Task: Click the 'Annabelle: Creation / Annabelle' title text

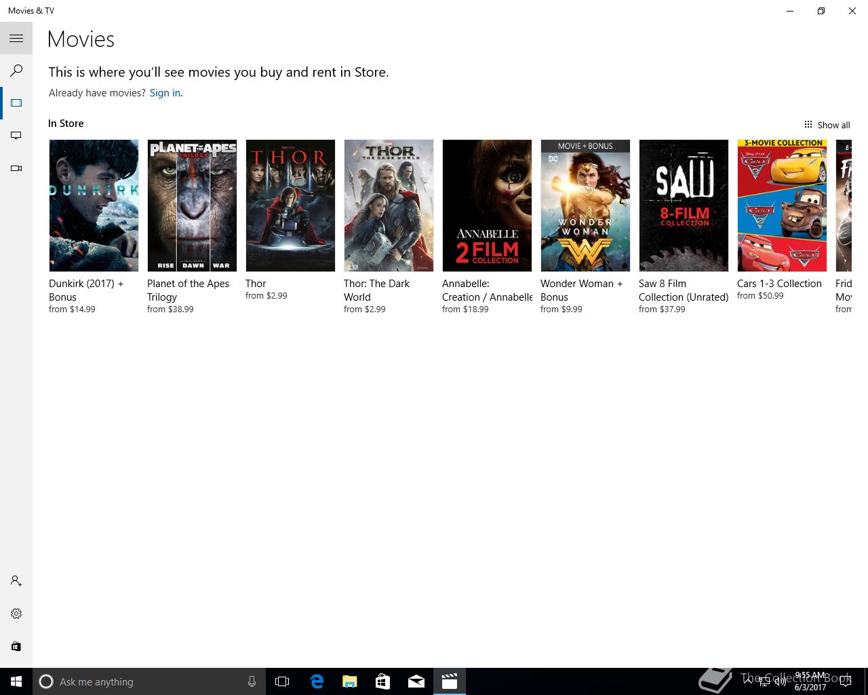Action: [x=488, y=290]
